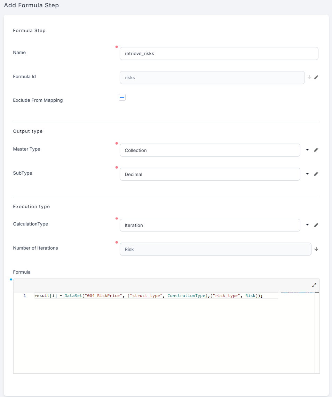Click the Name field containing retrieve_risks
This screenshot has width=332, height=397.
point(219,54)
